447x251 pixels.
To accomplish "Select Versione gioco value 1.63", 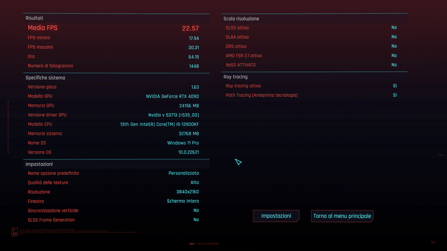I will 195,87.
